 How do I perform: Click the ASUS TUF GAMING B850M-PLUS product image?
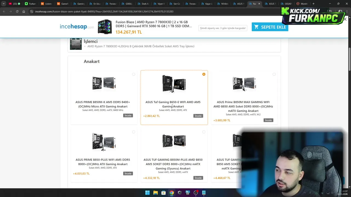[174, 141]
